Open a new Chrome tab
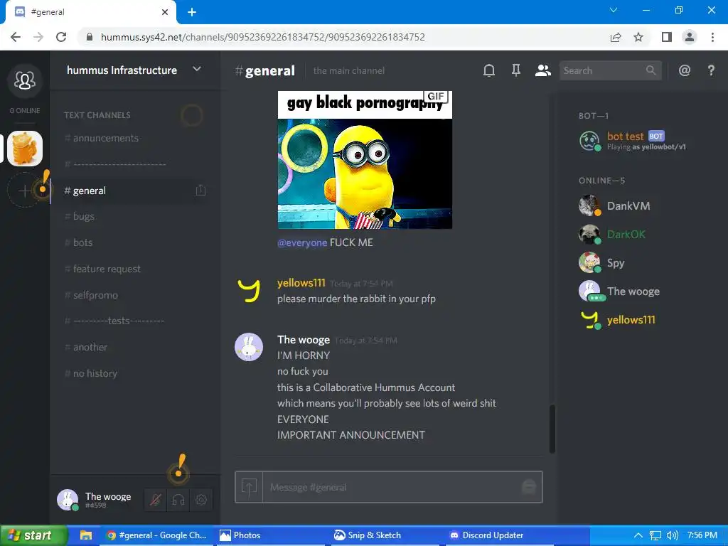 point(192,12)
